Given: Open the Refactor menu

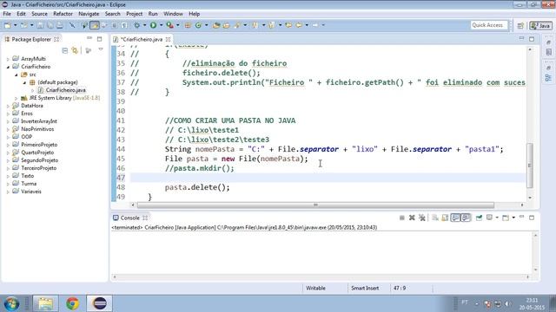Looking at the screenshot, I should [x=63, y=14].
